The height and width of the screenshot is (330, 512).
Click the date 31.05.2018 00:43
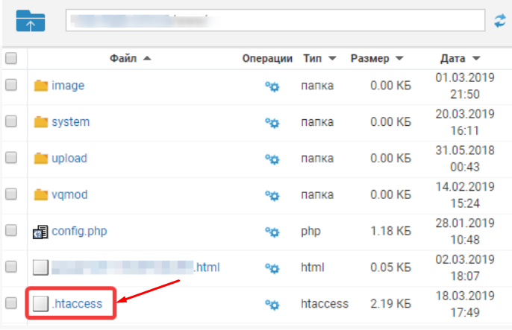(x=465, y=159)
